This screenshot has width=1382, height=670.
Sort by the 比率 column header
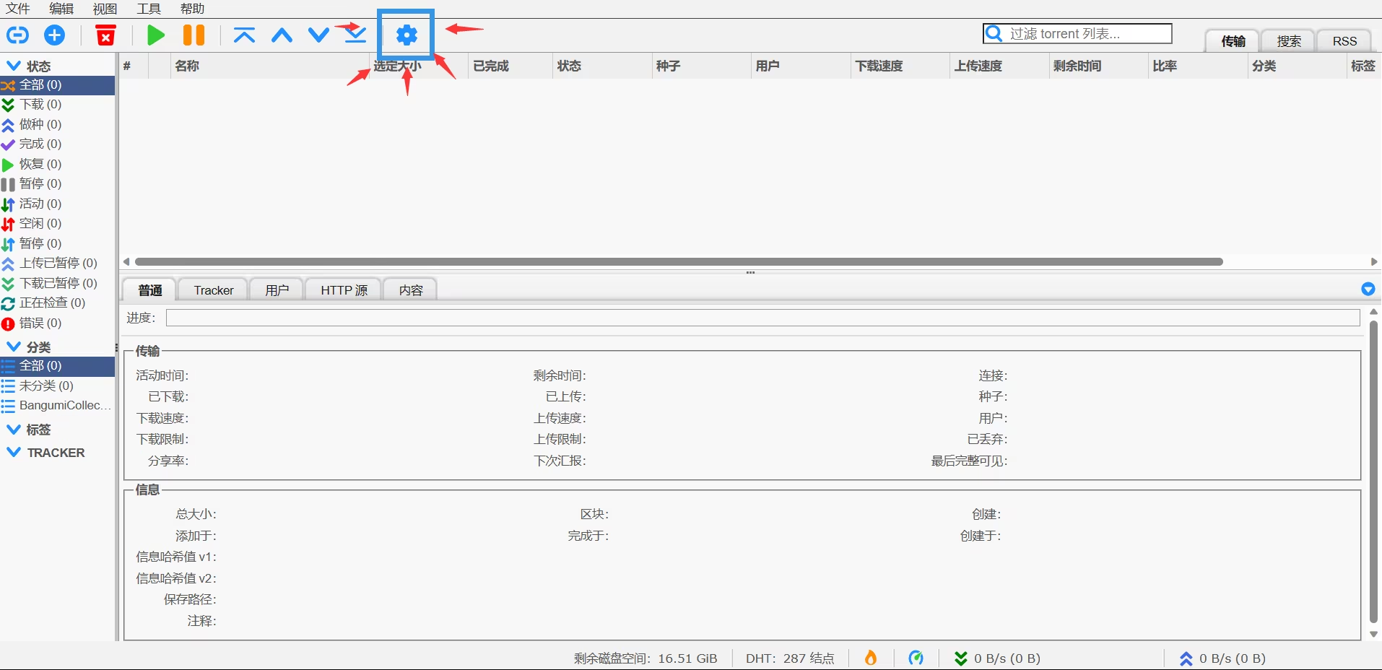click(x=1197, y=66)
